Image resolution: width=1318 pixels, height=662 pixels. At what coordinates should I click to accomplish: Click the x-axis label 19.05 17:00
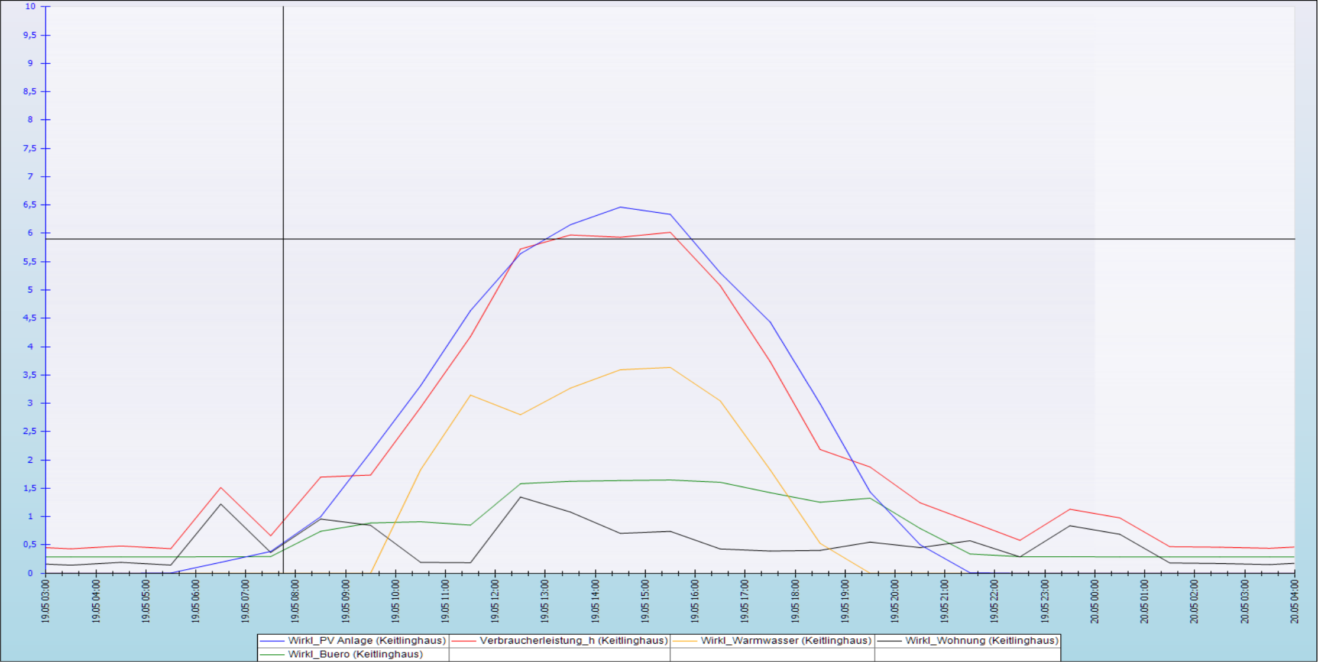pyautogui.click(x=745, y=601)
